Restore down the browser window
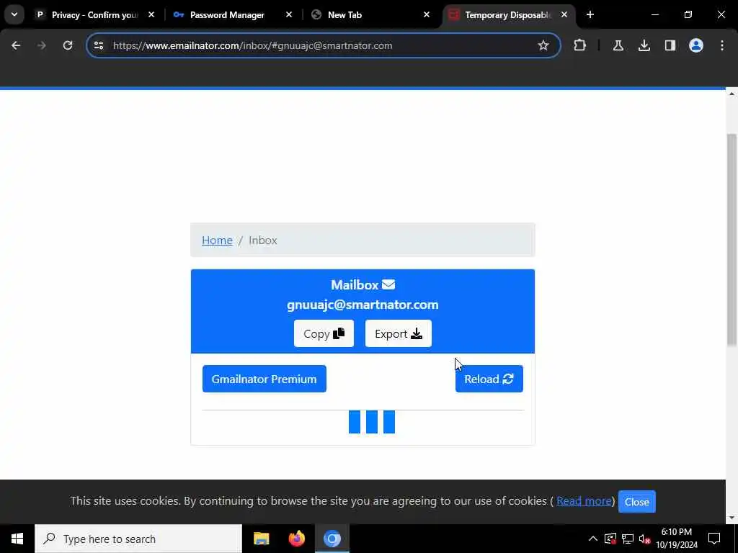The width and height of the screenshot is (738, 553). point(688,15)
